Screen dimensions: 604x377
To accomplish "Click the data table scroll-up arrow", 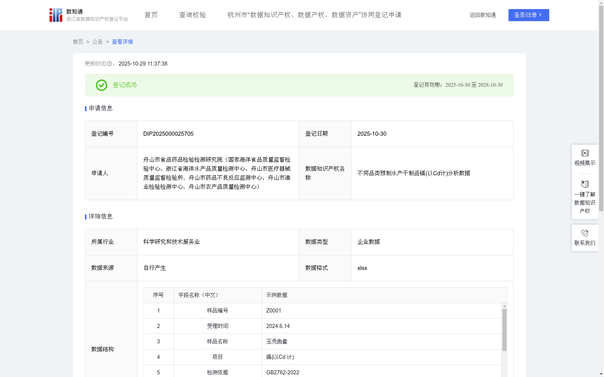I will click(x=504, y=306).
